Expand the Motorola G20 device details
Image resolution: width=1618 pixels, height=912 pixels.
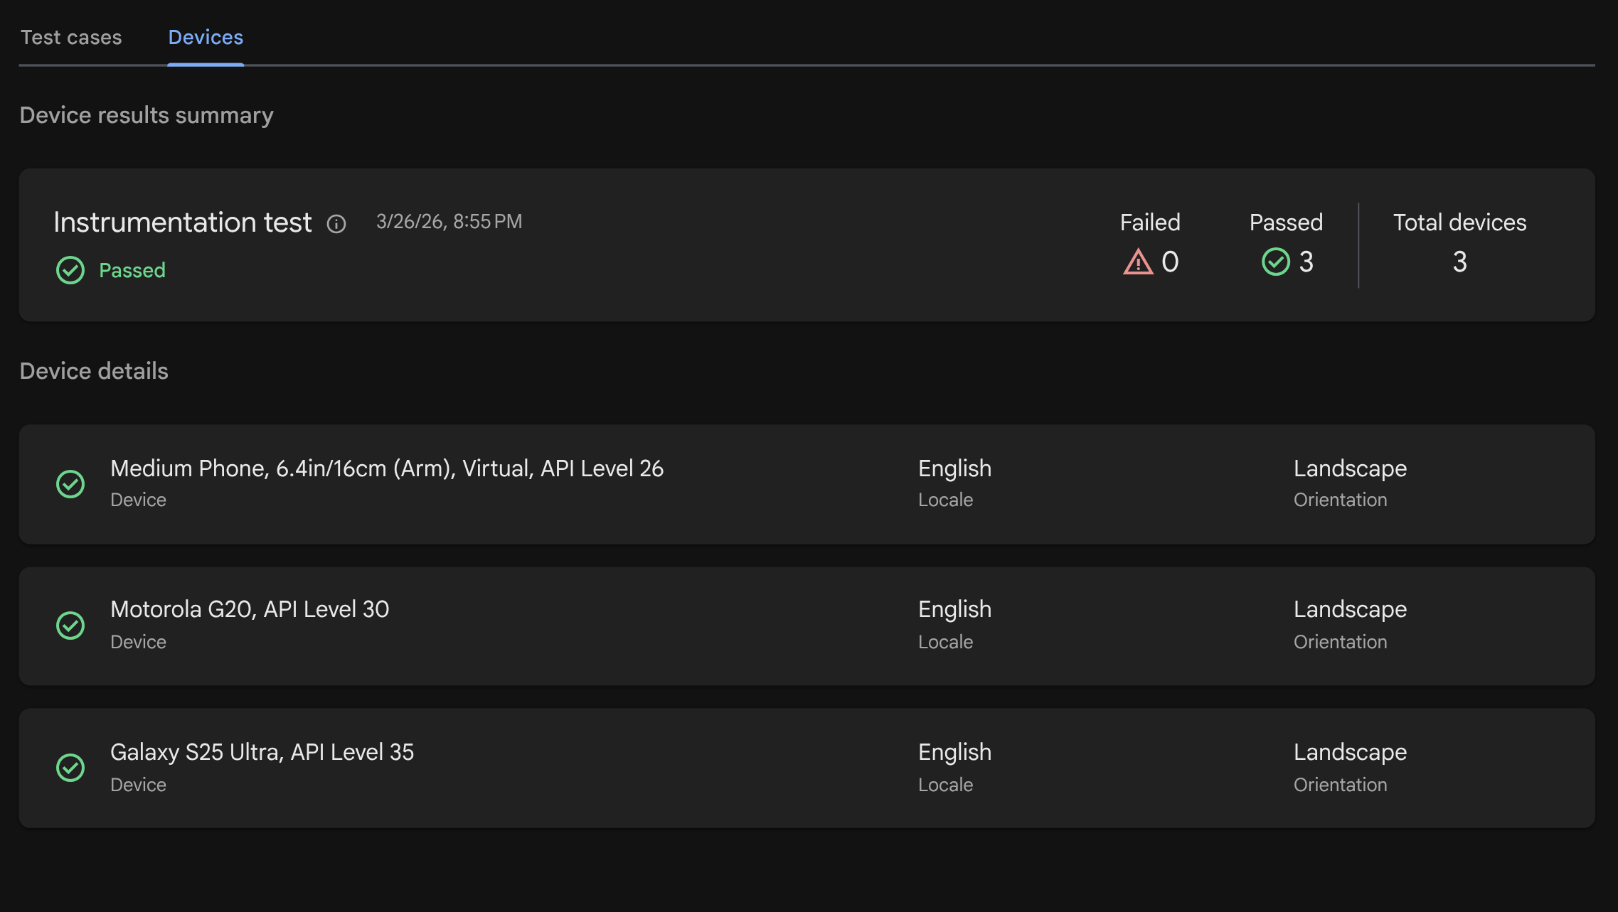point(250,609)
